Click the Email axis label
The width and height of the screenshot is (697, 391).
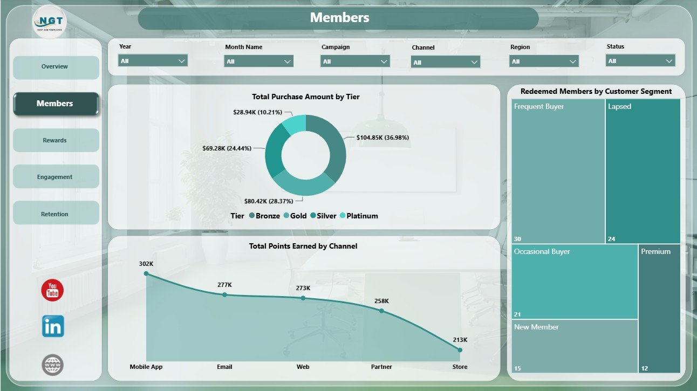(224, 367)
